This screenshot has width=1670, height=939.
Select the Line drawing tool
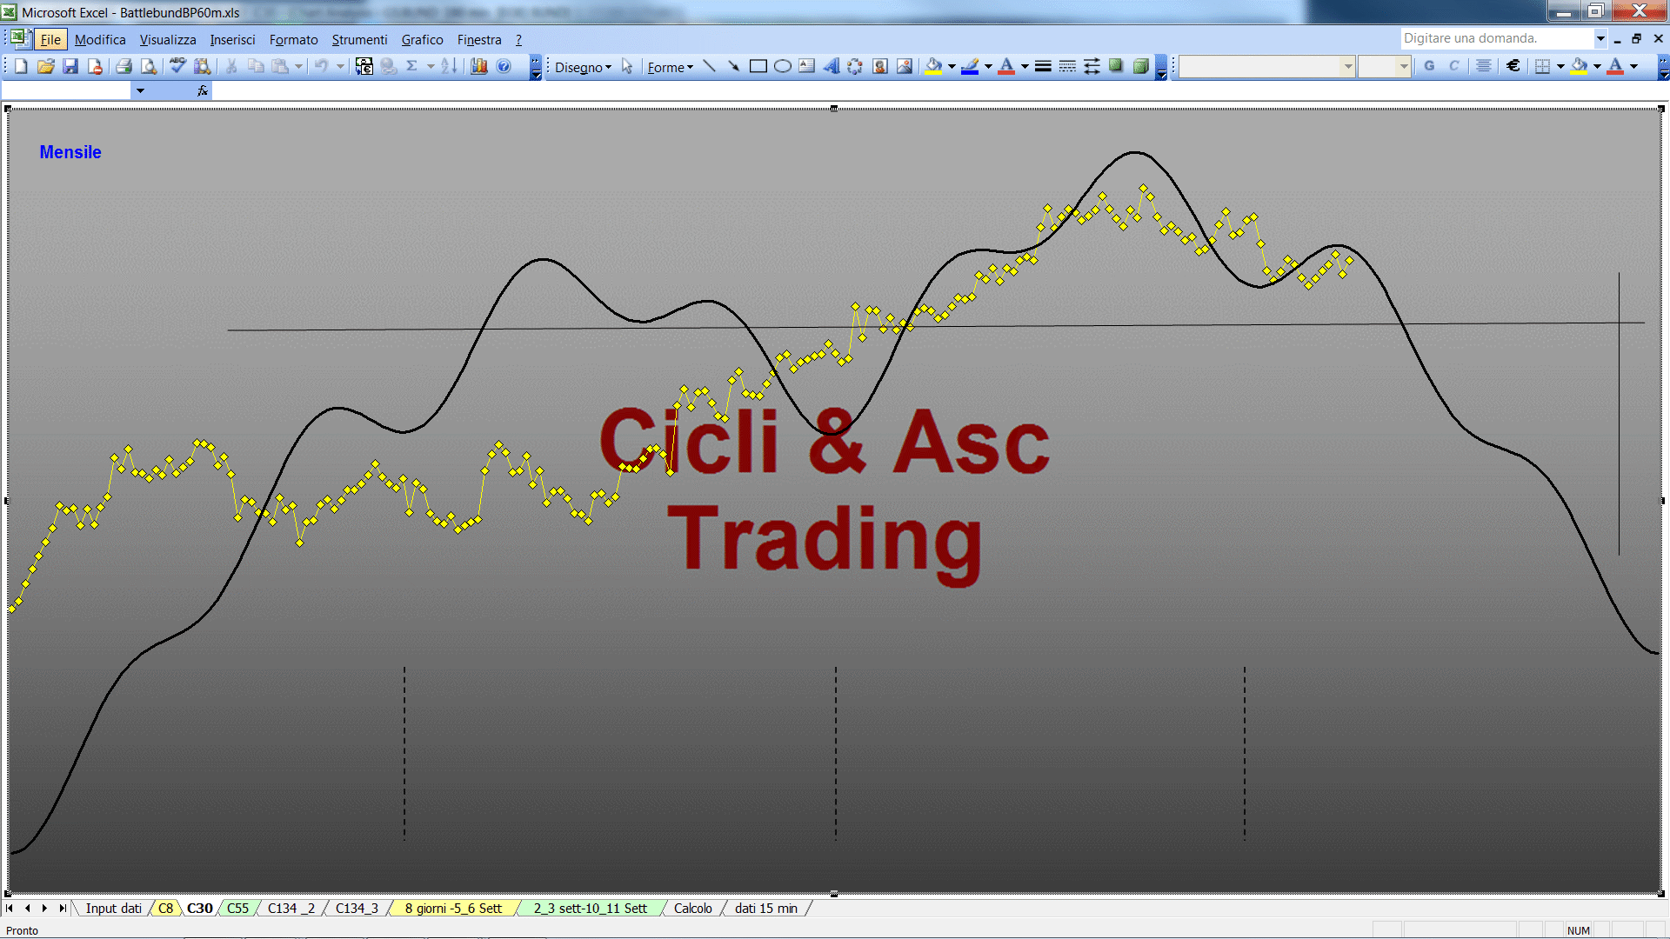pos(710,66)
